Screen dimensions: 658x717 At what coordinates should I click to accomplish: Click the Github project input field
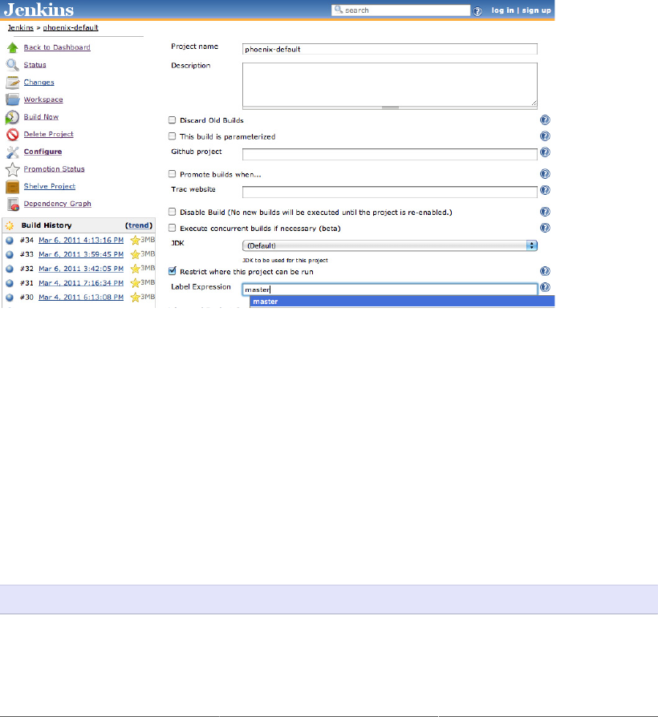coord(390,154)
